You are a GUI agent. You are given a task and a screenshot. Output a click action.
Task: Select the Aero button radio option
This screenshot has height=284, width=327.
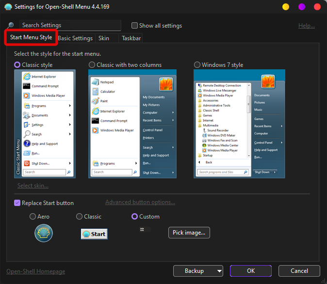[x=33, y=217]
